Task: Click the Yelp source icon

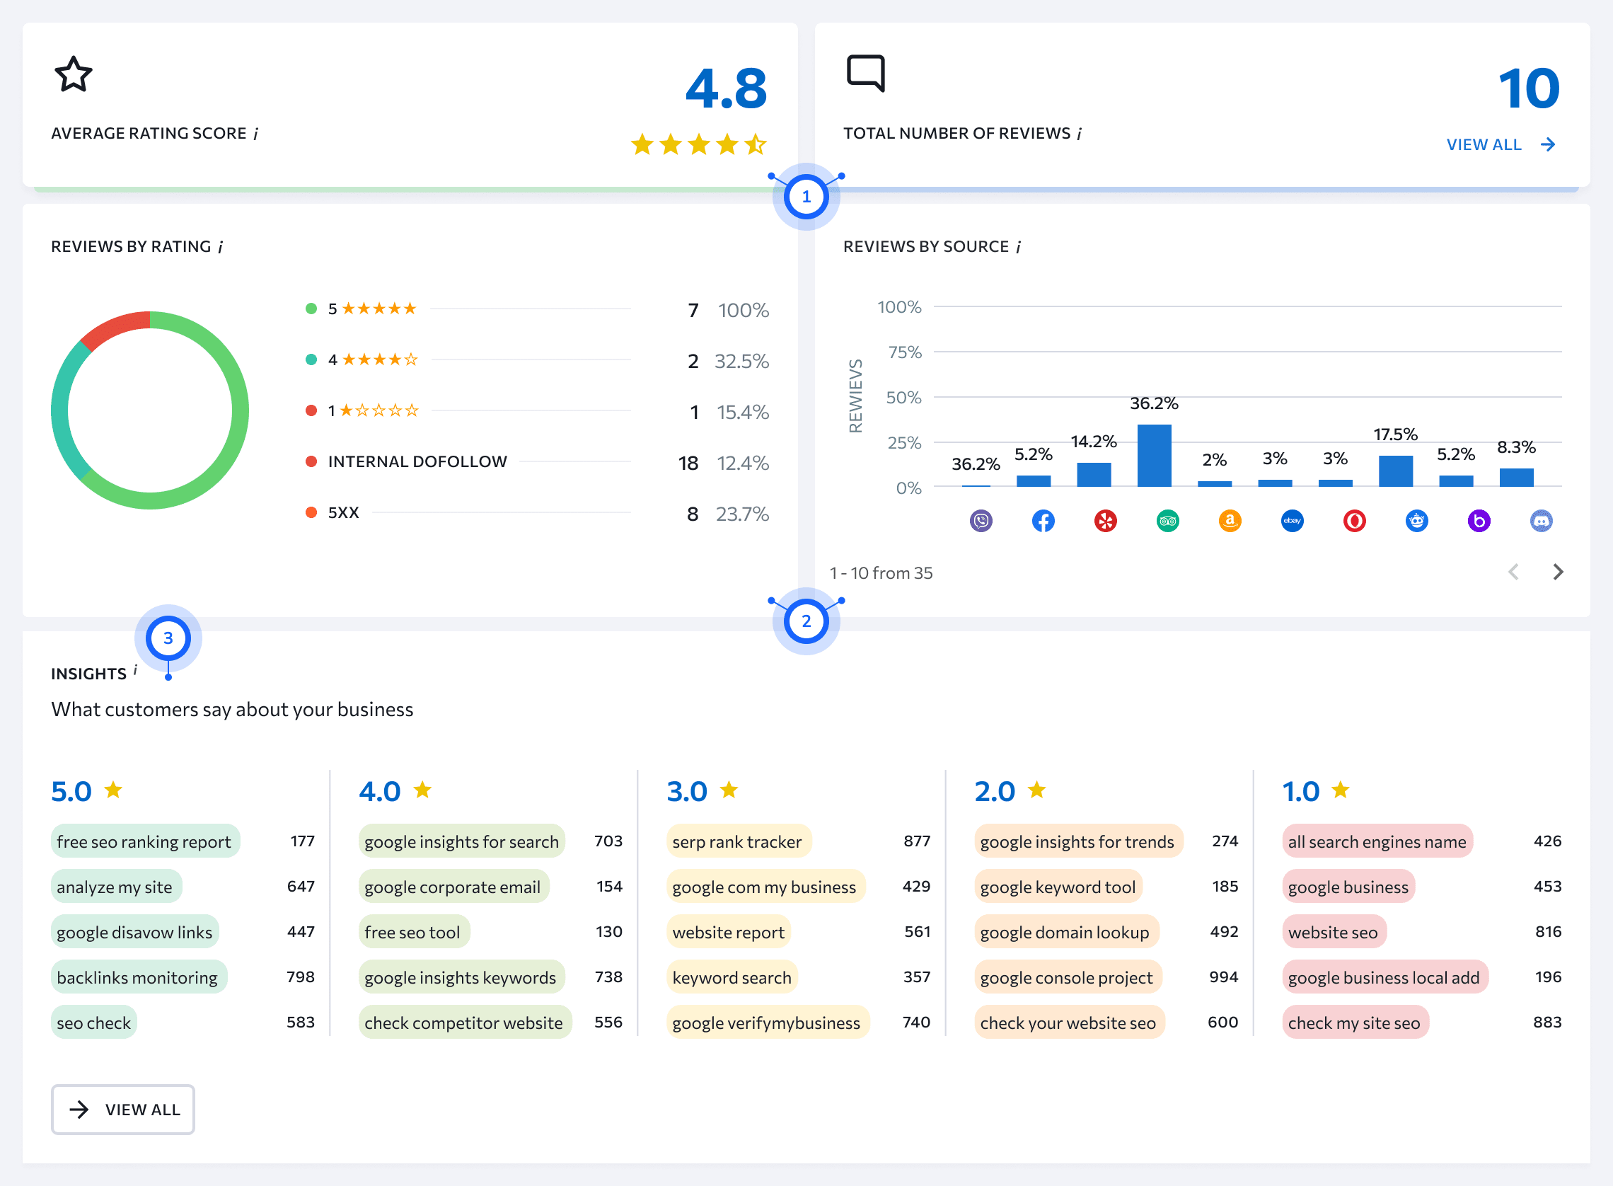Action: coord(1105,522)
